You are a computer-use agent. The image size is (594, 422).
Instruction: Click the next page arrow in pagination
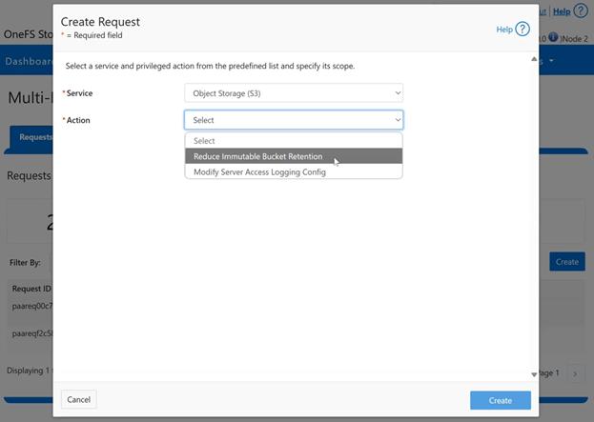point(575,374)
